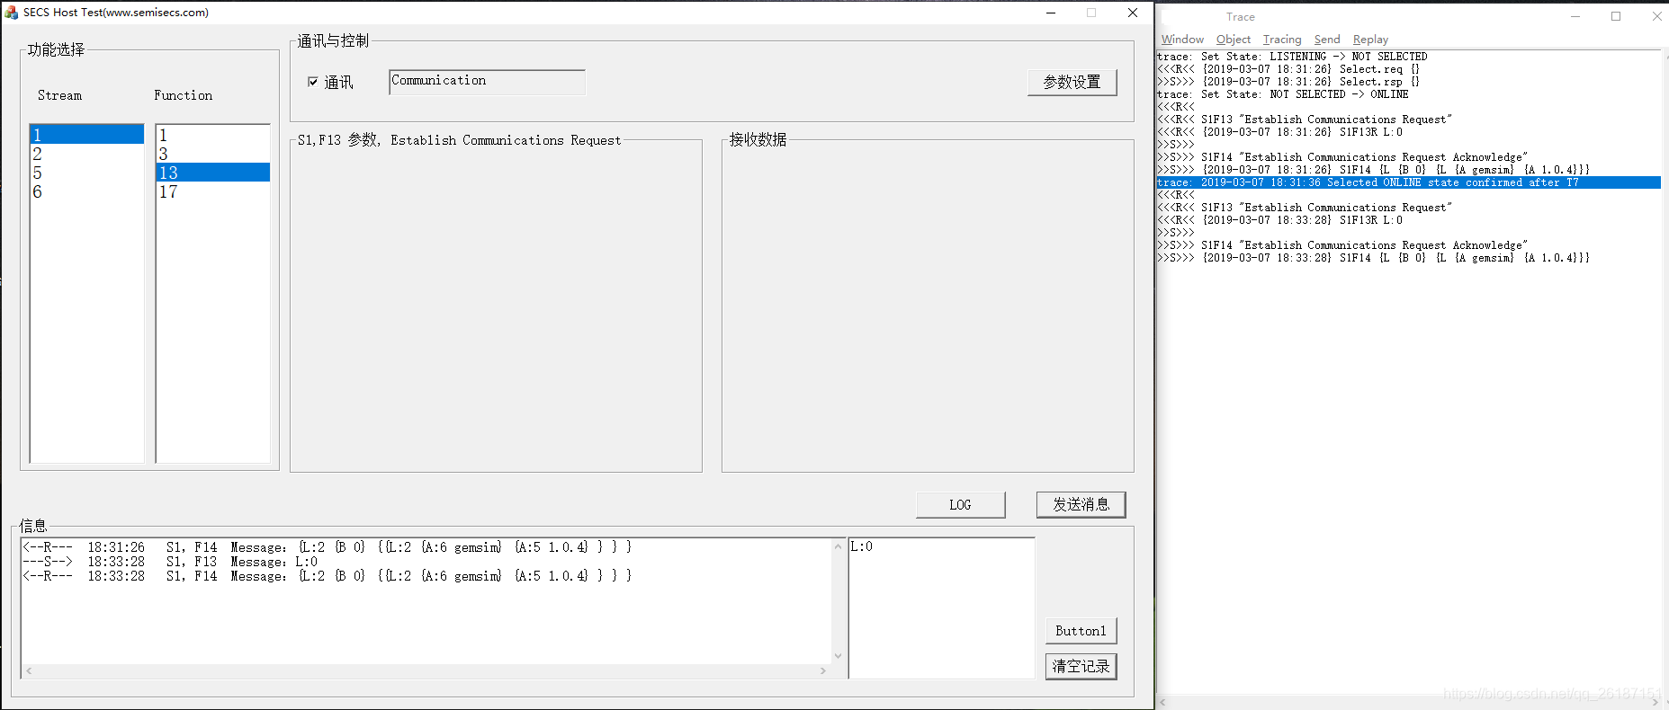Clear records with 清空记录 button
This screenshot has width=1669, height=710.
click(1081, 666)
